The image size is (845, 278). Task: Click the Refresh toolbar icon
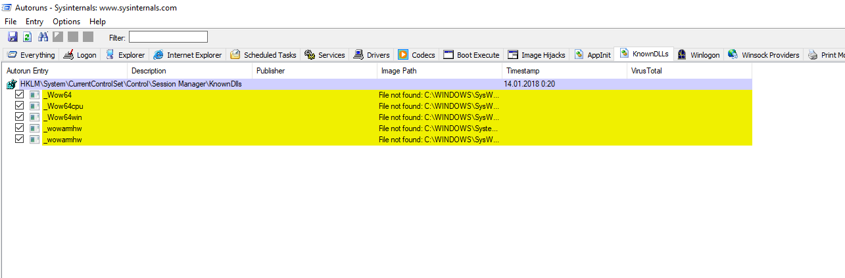(28, 37)
